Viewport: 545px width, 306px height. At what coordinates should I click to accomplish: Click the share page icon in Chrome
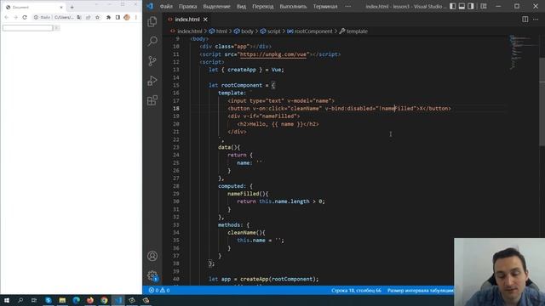pos(89,17)
